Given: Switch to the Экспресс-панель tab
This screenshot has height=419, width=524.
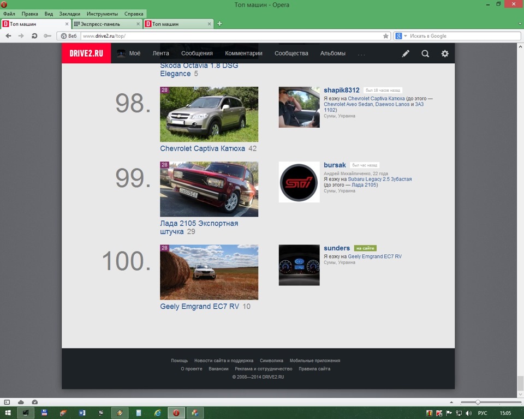Looking at the screenshot, I should click(104, 23).
